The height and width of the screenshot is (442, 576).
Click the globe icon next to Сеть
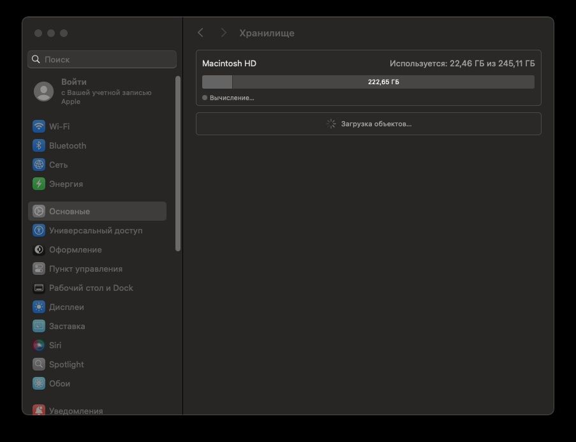[38, 165]
